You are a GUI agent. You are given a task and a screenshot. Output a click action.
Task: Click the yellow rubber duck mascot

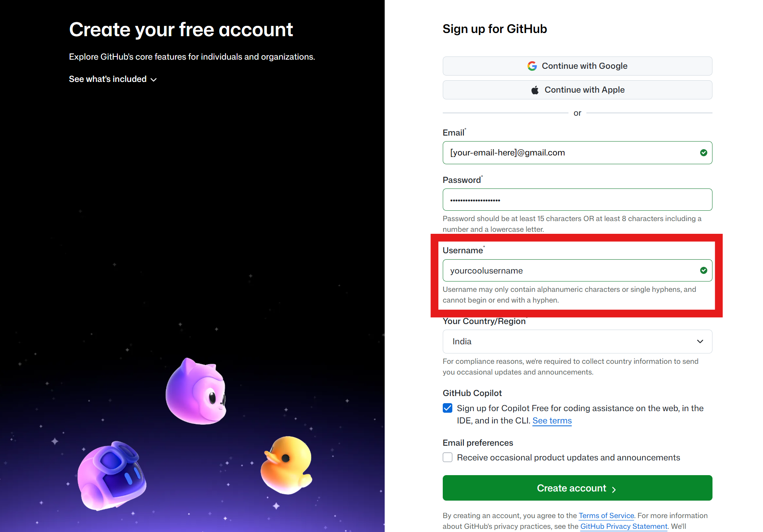coord(286,465)
